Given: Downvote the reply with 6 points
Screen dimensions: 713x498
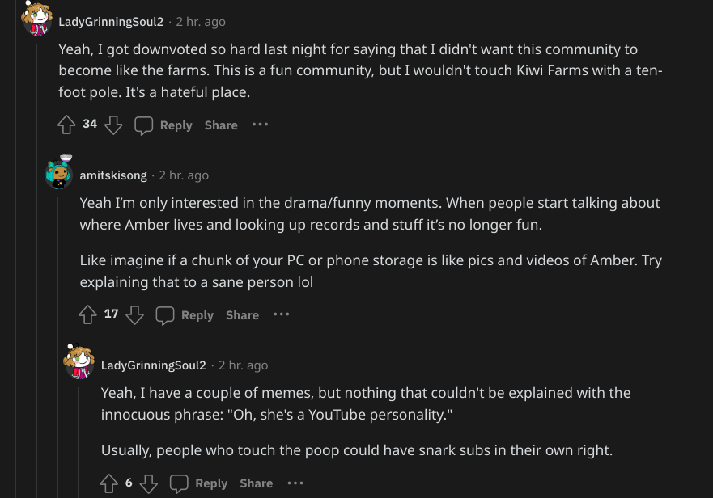Looking at the screenshot, I should pyautogui.click(x=149, y=483).
